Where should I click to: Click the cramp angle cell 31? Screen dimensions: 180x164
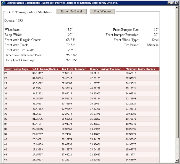pyautogui.click(x=6, y=94)
